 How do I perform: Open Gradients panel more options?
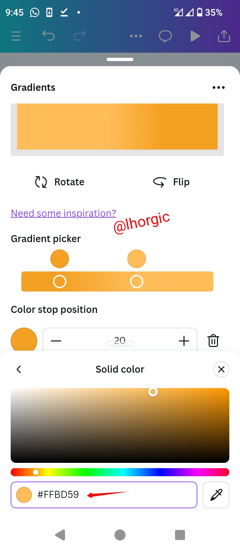pos(219,87)
